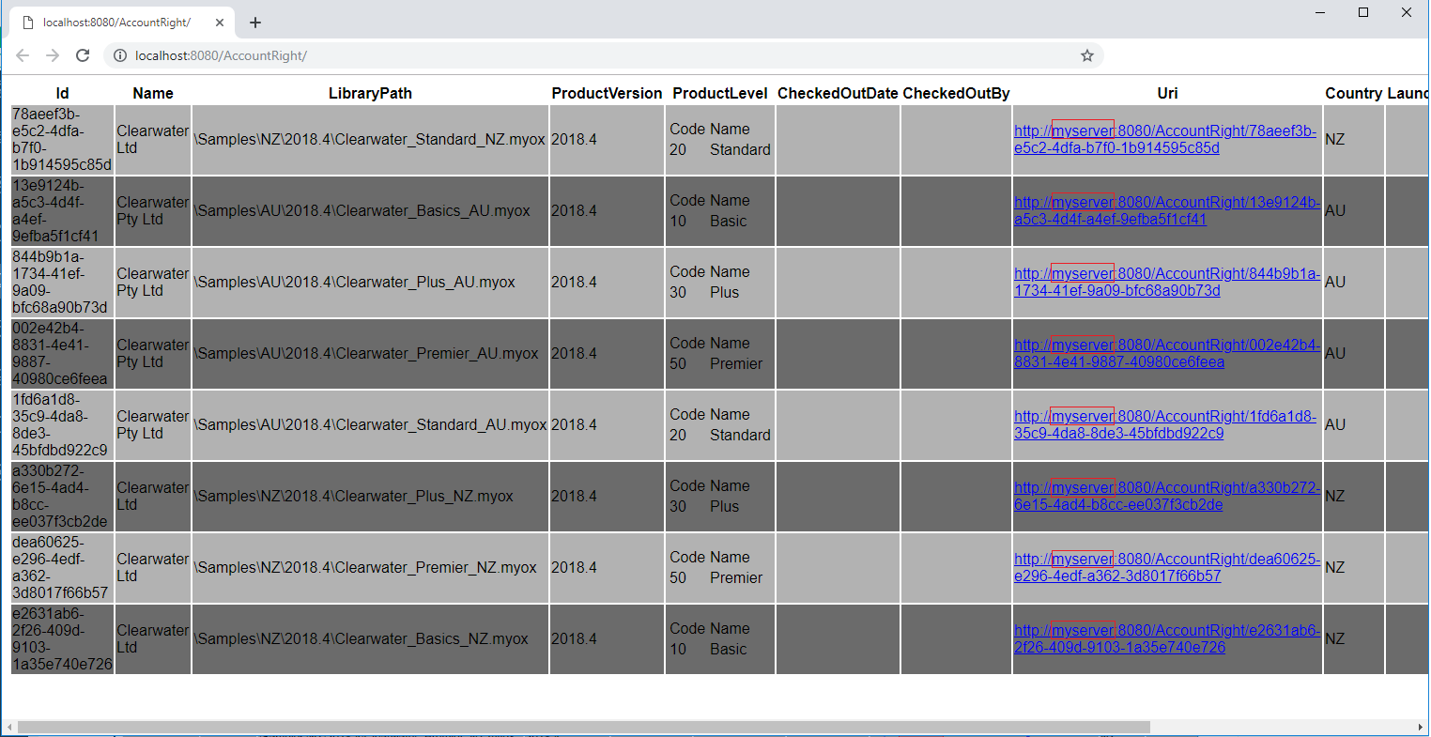Click path Clearwater_Premier_NZ.myox cell

[370, 567]
